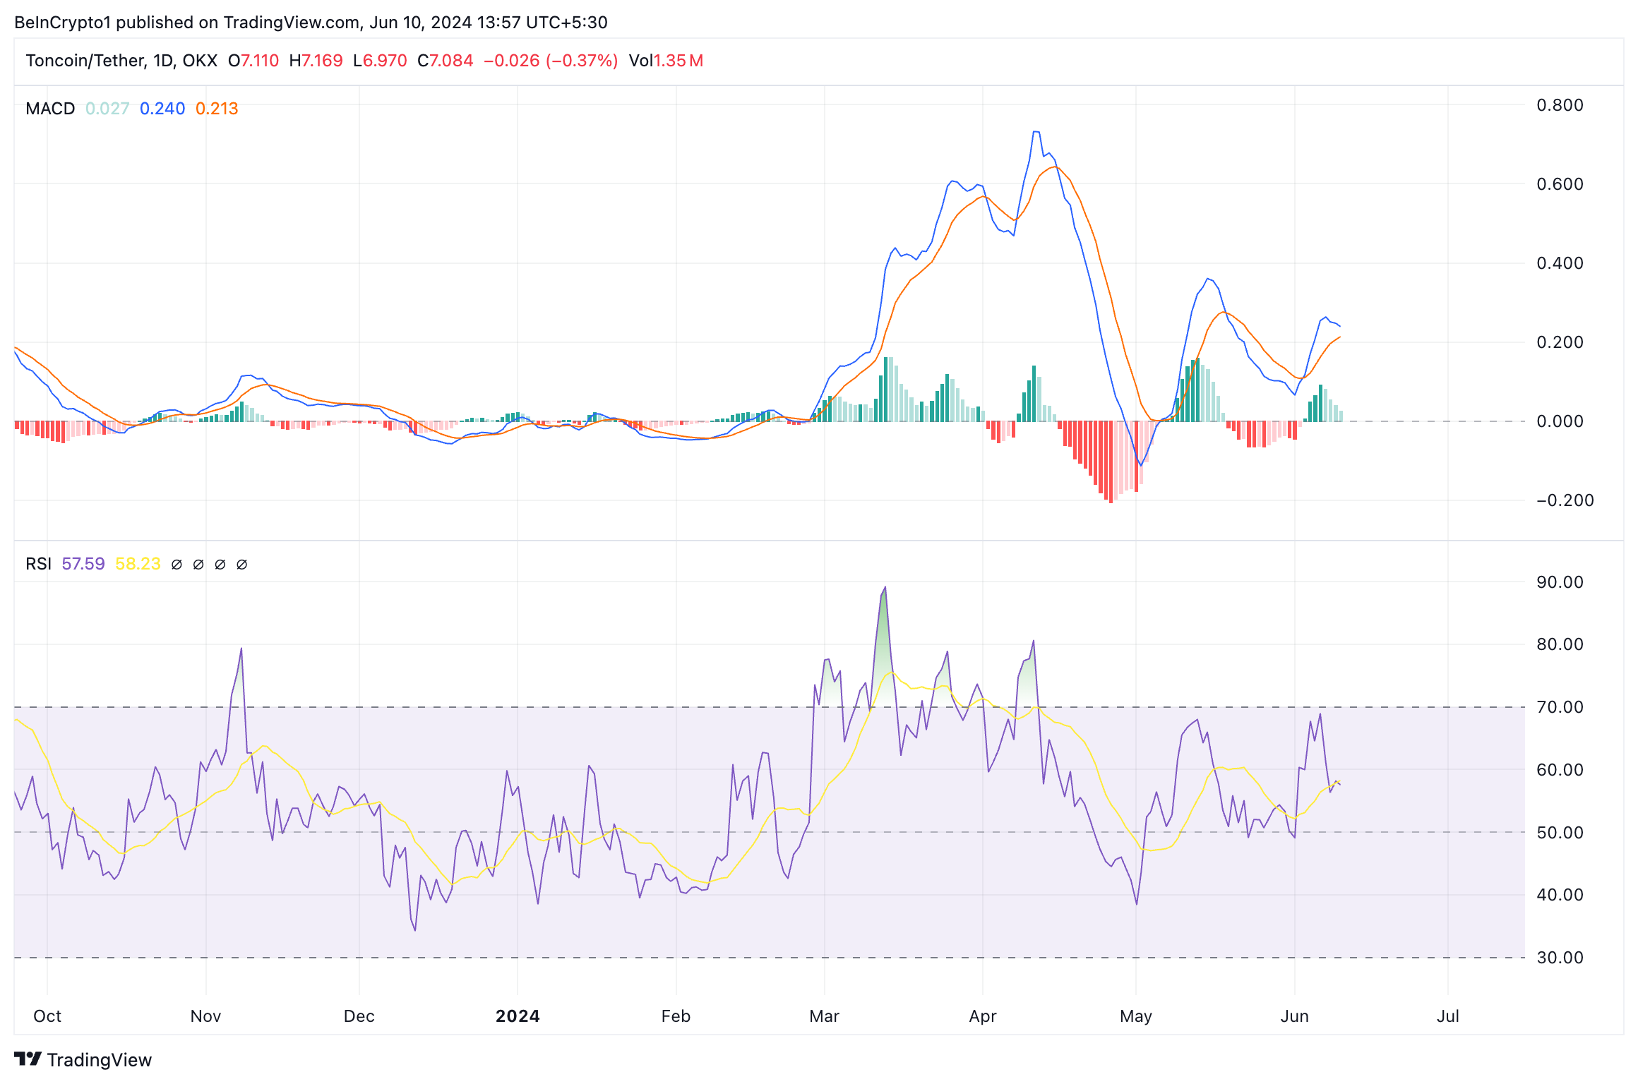This screenshot has width=1638, height=1084.
Task: Click the Oct label on time axis
Action: click(x=47, y=1016)
